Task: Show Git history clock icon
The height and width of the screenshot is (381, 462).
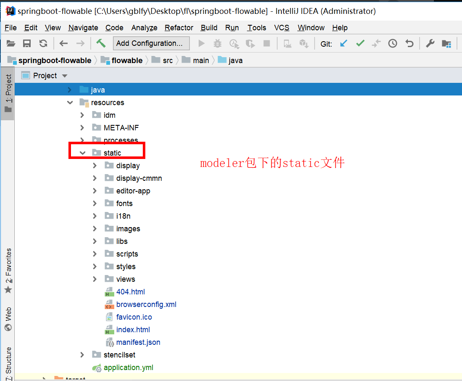Action: (392, 44)
